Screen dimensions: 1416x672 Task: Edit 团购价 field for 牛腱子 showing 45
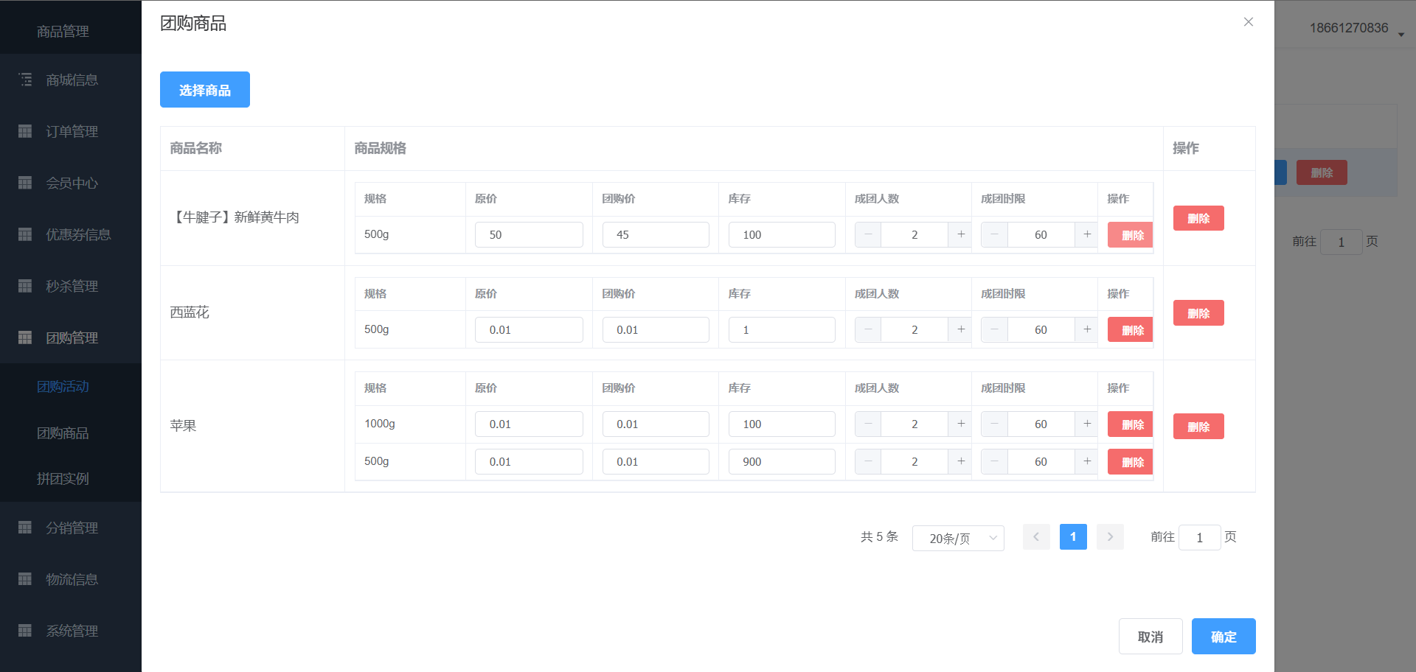coord(655,235)
